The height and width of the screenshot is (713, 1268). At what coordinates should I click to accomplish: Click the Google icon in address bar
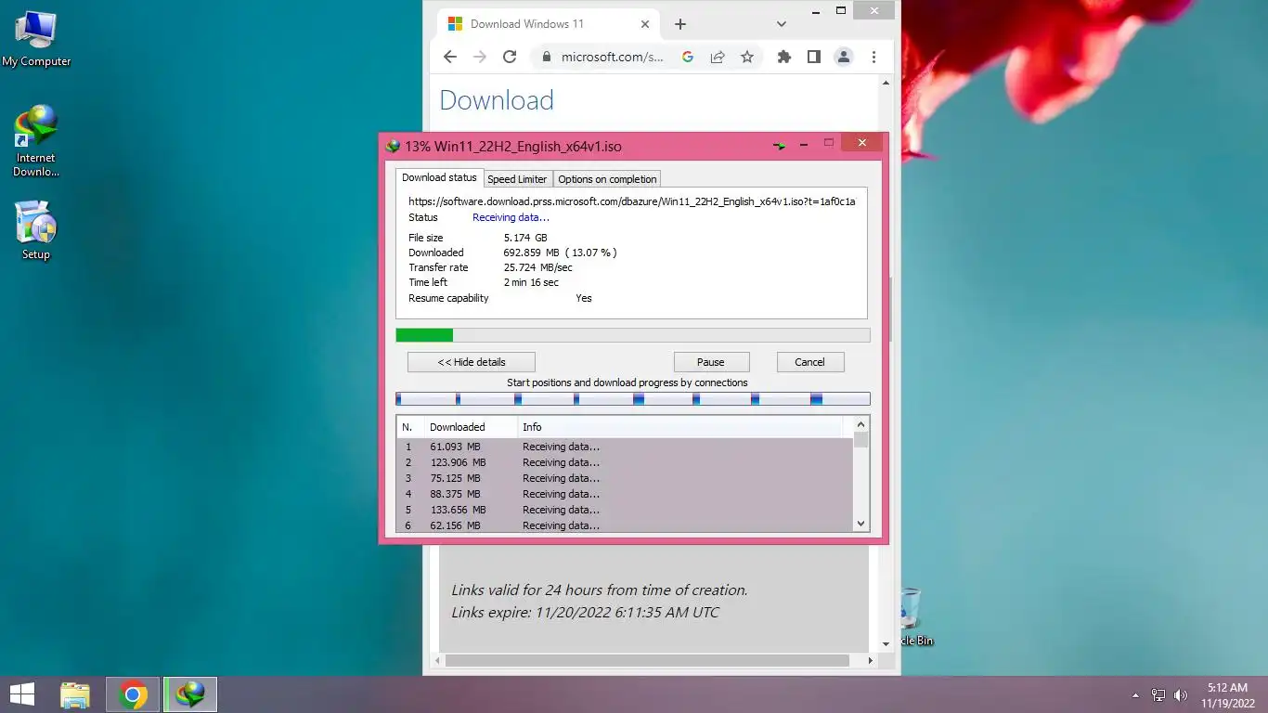point(688,57)
